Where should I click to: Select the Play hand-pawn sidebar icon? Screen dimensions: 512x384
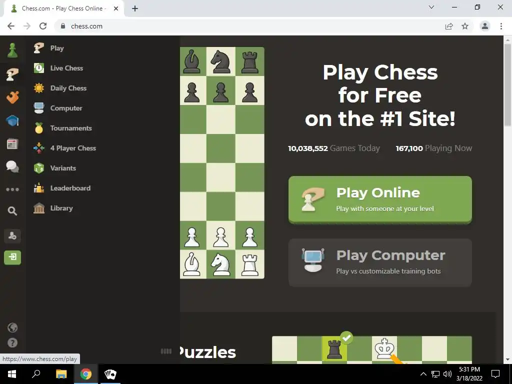(x=12, y=74)
